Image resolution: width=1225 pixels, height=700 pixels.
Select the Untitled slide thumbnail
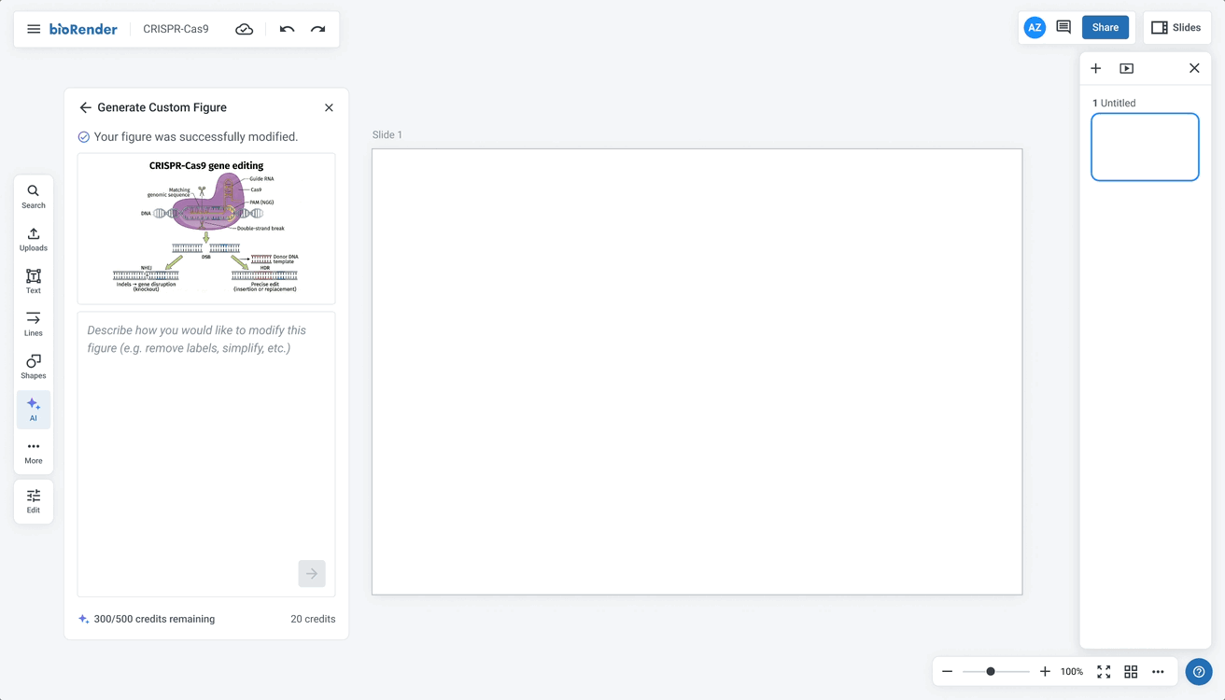(1145, 147)
